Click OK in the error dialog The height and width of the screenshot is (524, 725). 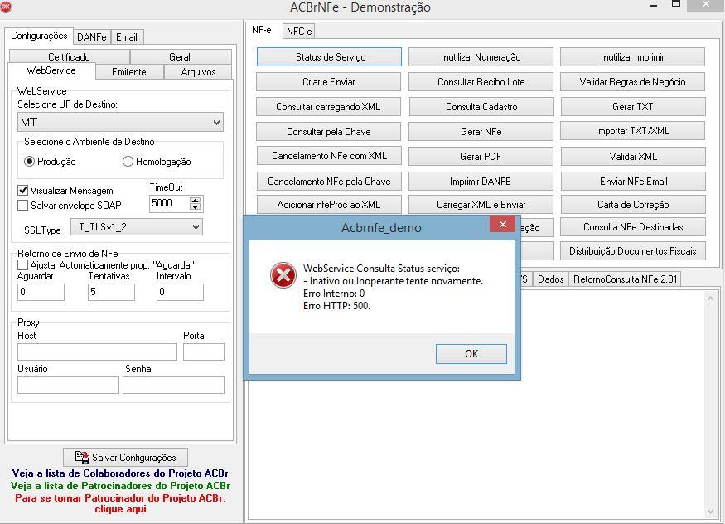(471, 354)
